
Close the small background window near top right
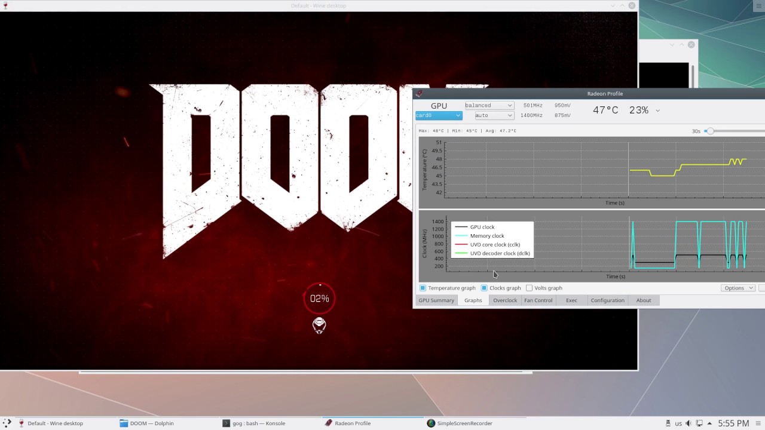[x=691, y=45]
